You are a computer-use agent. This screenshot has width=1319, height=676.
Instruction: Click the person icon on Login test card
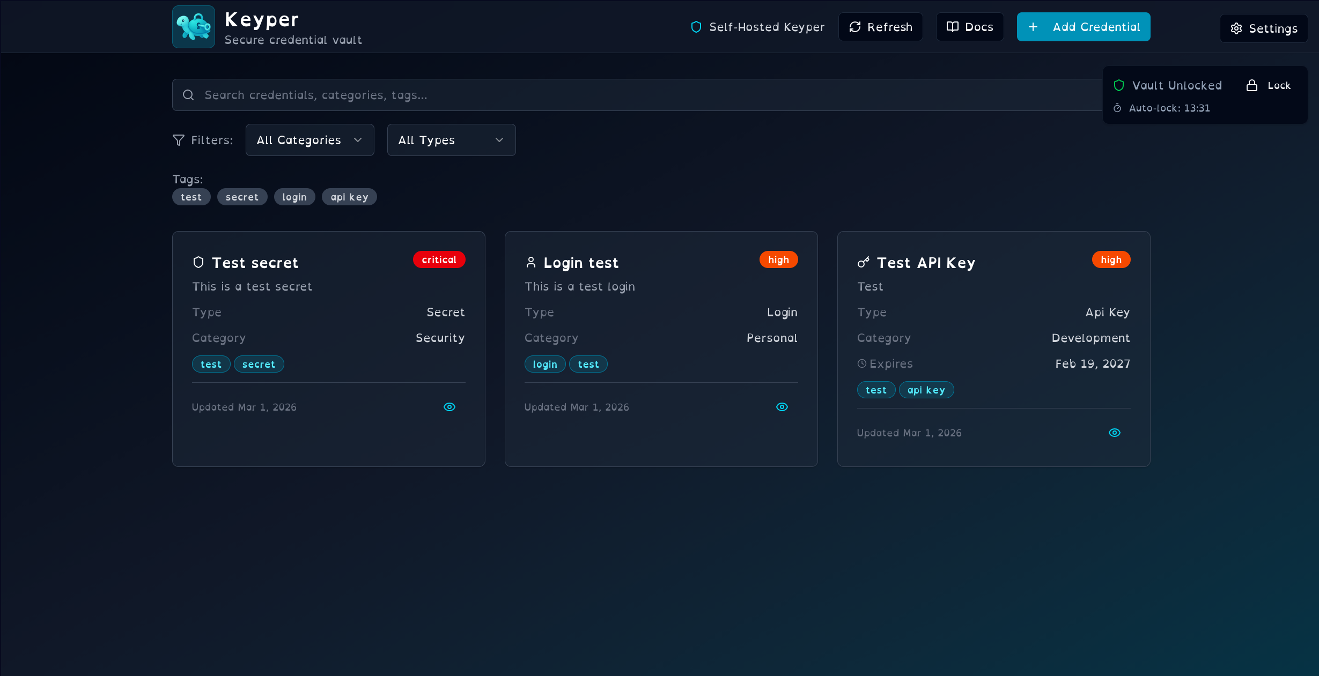530,262
